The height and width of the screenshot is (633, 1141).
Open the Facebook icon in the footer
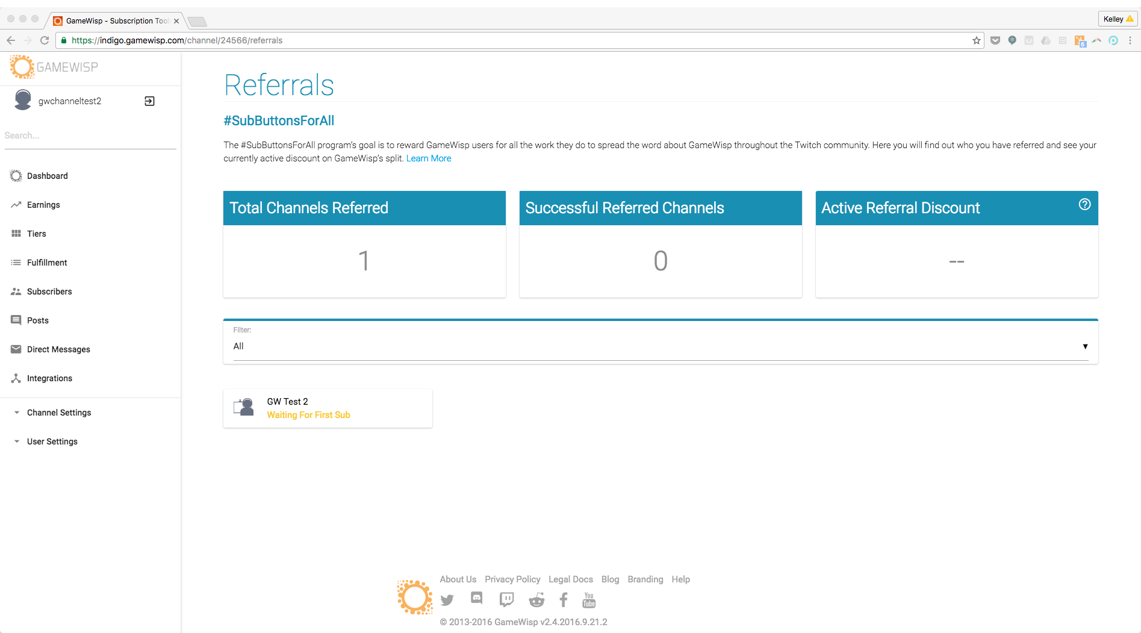[x=564, y=600]
